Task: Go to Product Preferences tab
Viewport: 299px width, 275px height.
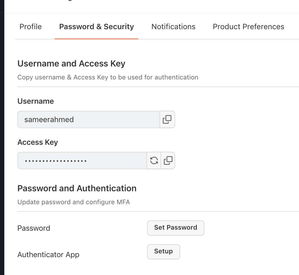Action: coord(248,27)
